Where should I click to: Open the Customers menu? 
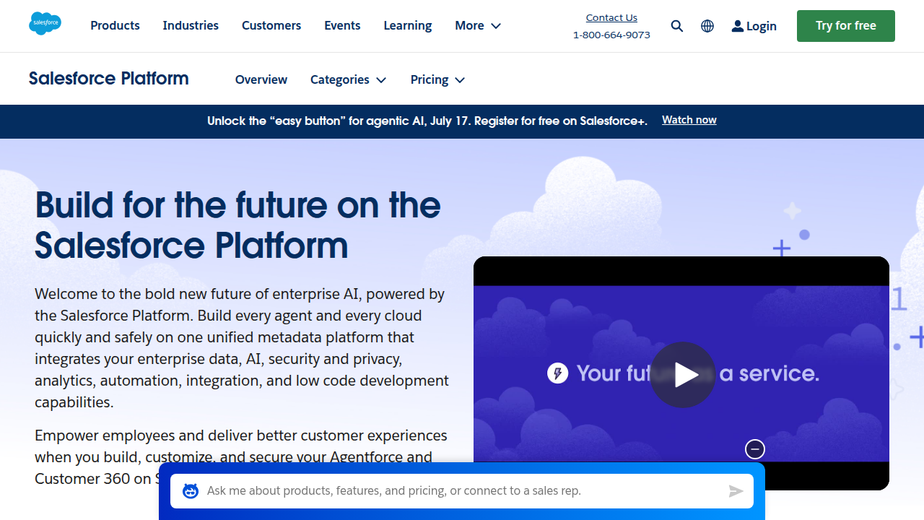tap(271, 25)
